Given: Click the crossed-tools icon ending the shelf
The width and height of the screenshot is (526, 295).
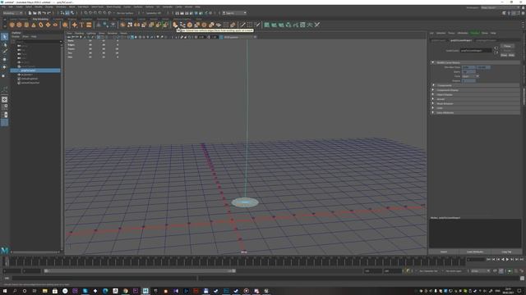Looking at the screenshot, I should coord(317,25).
